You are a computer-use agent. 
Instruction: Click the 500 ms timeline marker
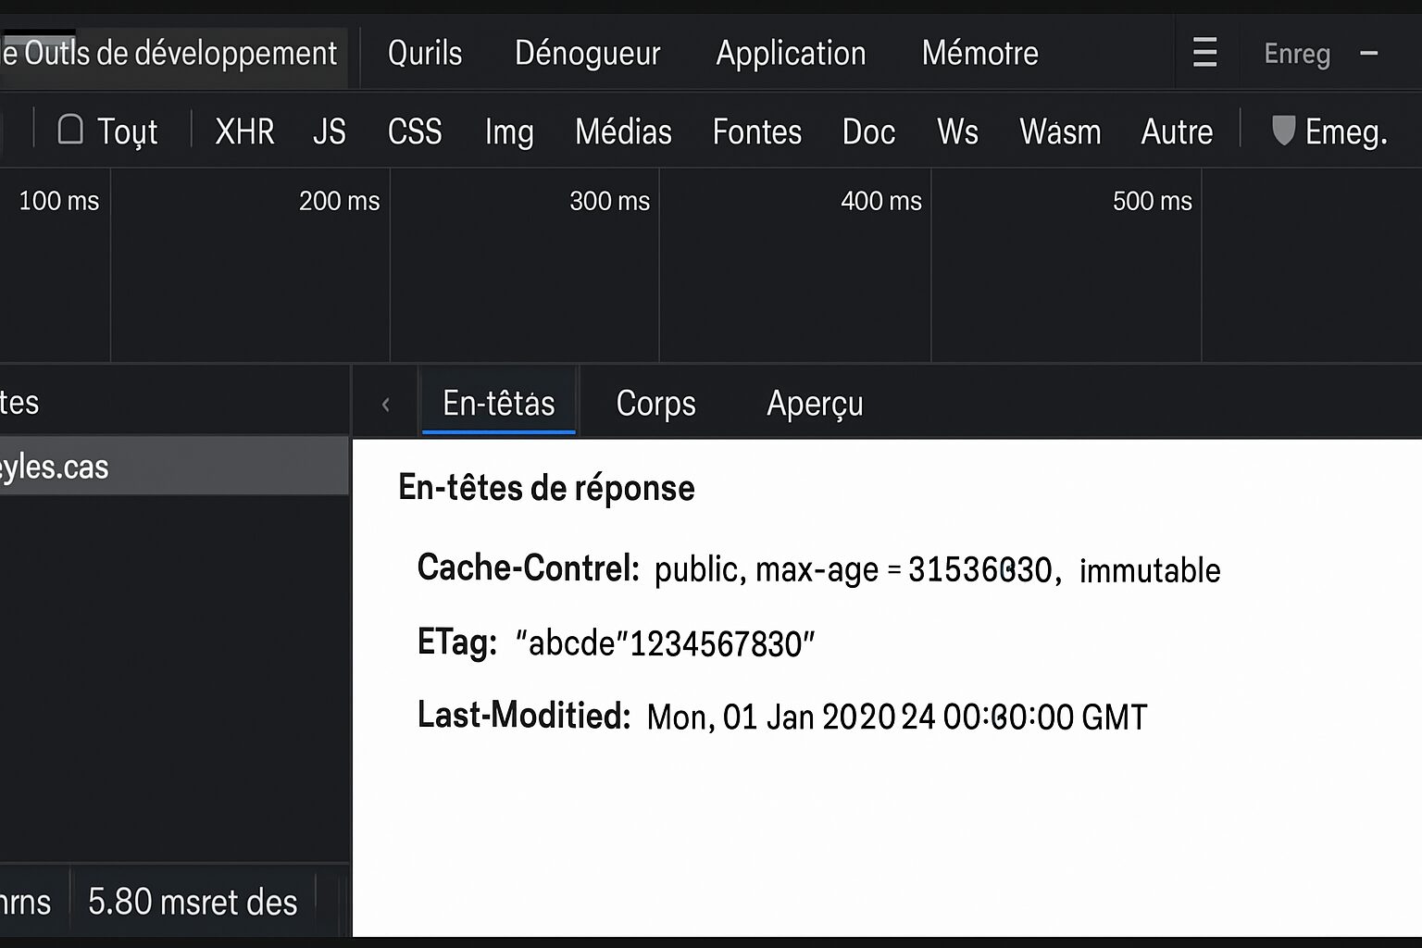pos(1153,201)
